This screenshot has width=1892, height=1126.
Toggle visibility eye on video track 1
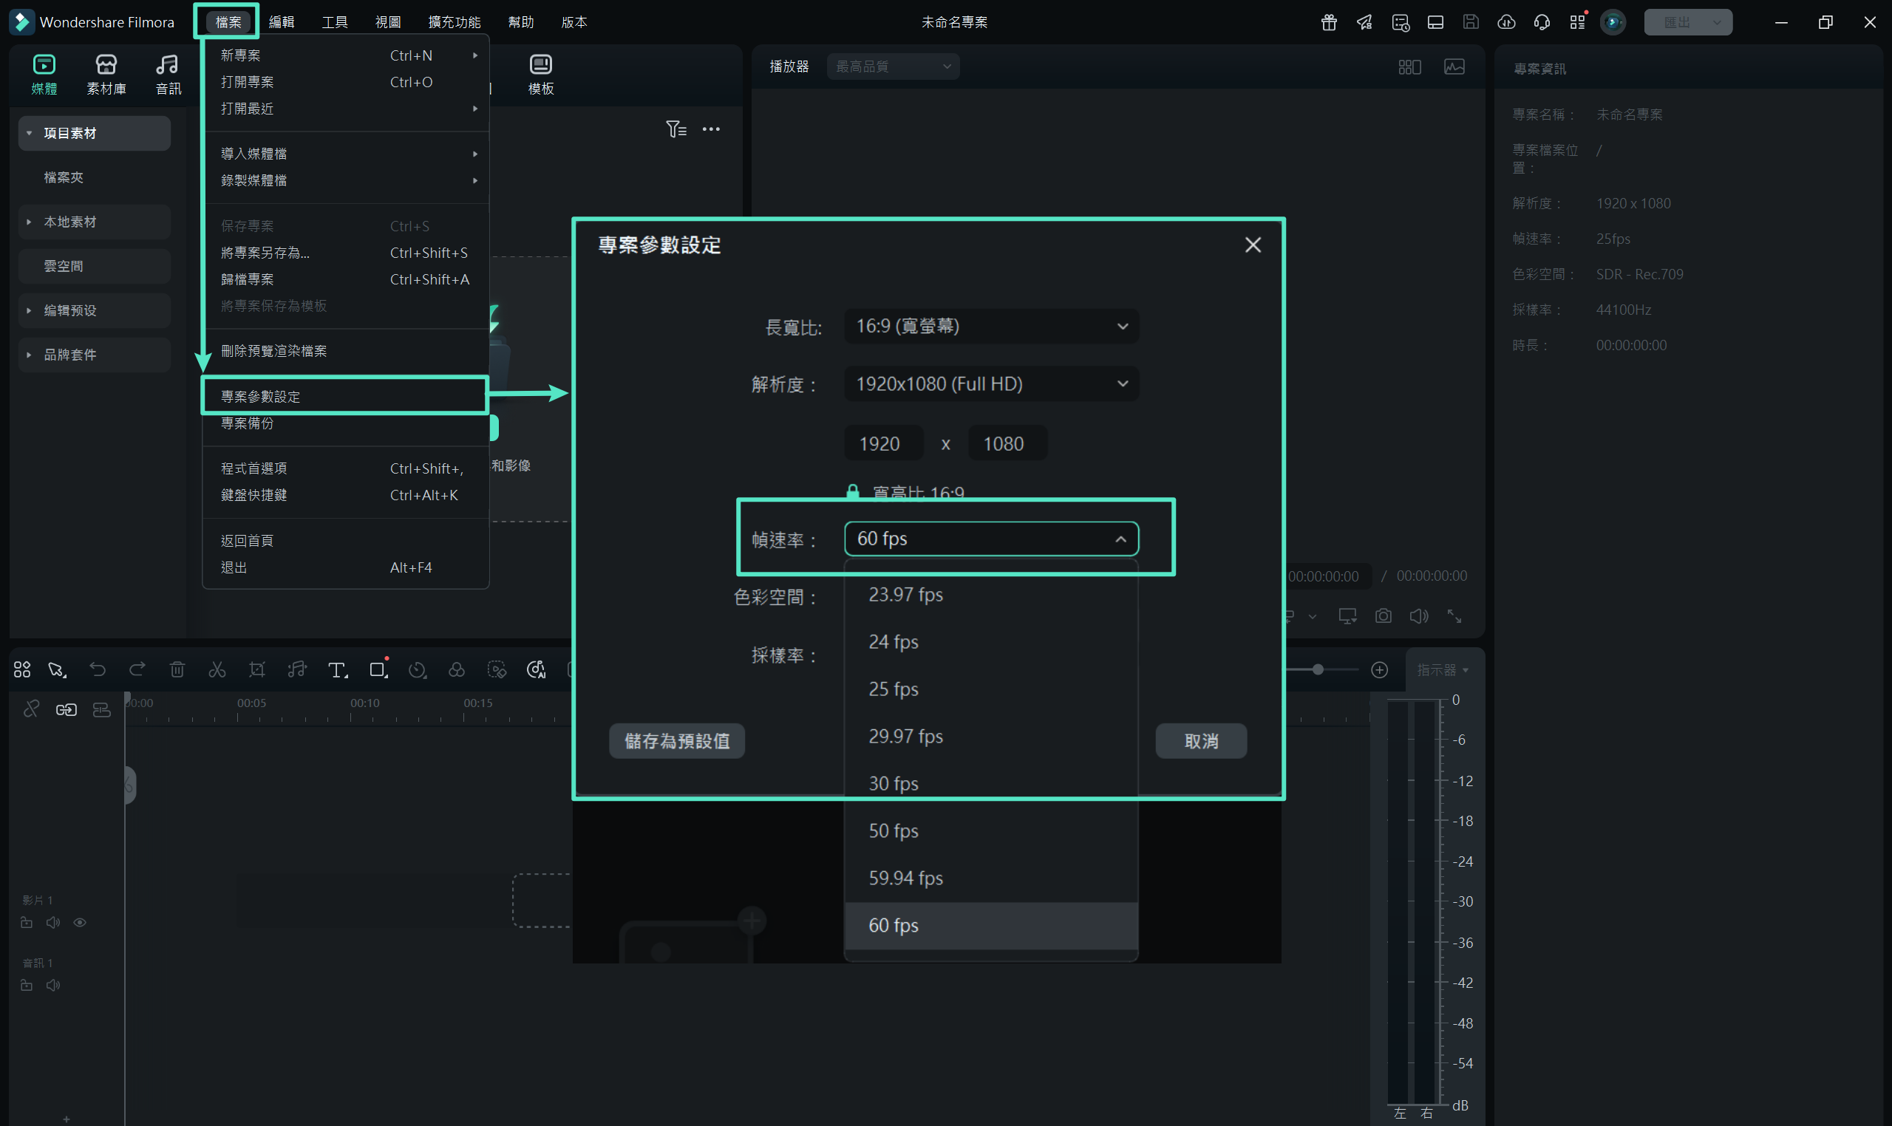(x=80, y=923)
